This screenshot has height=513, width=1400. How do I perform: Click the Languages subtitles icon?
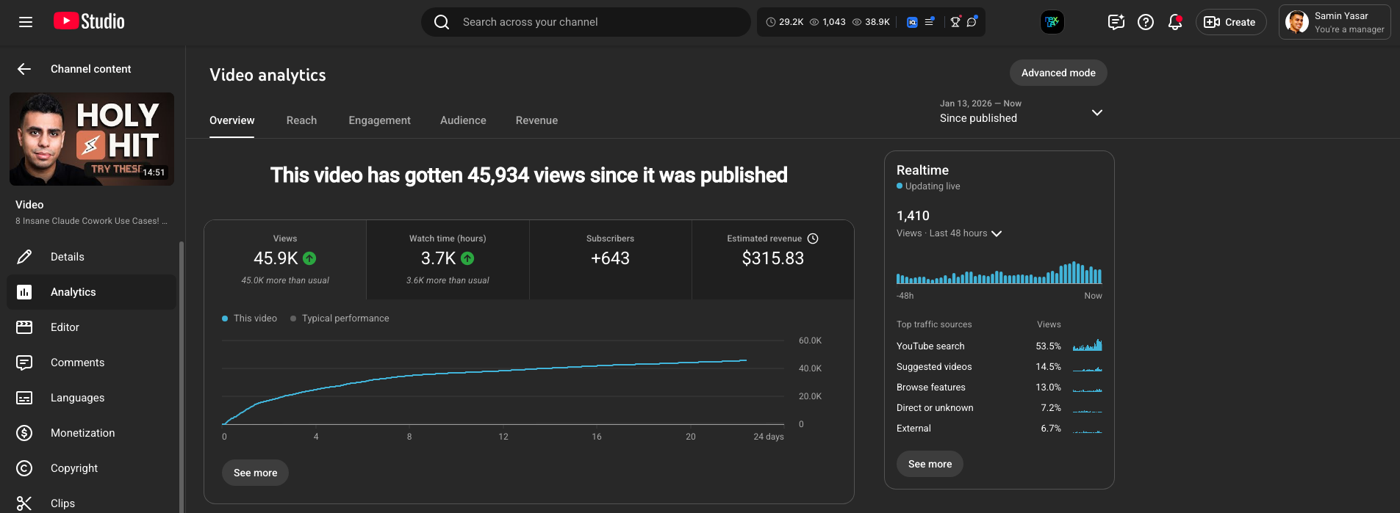coord(24,398)
